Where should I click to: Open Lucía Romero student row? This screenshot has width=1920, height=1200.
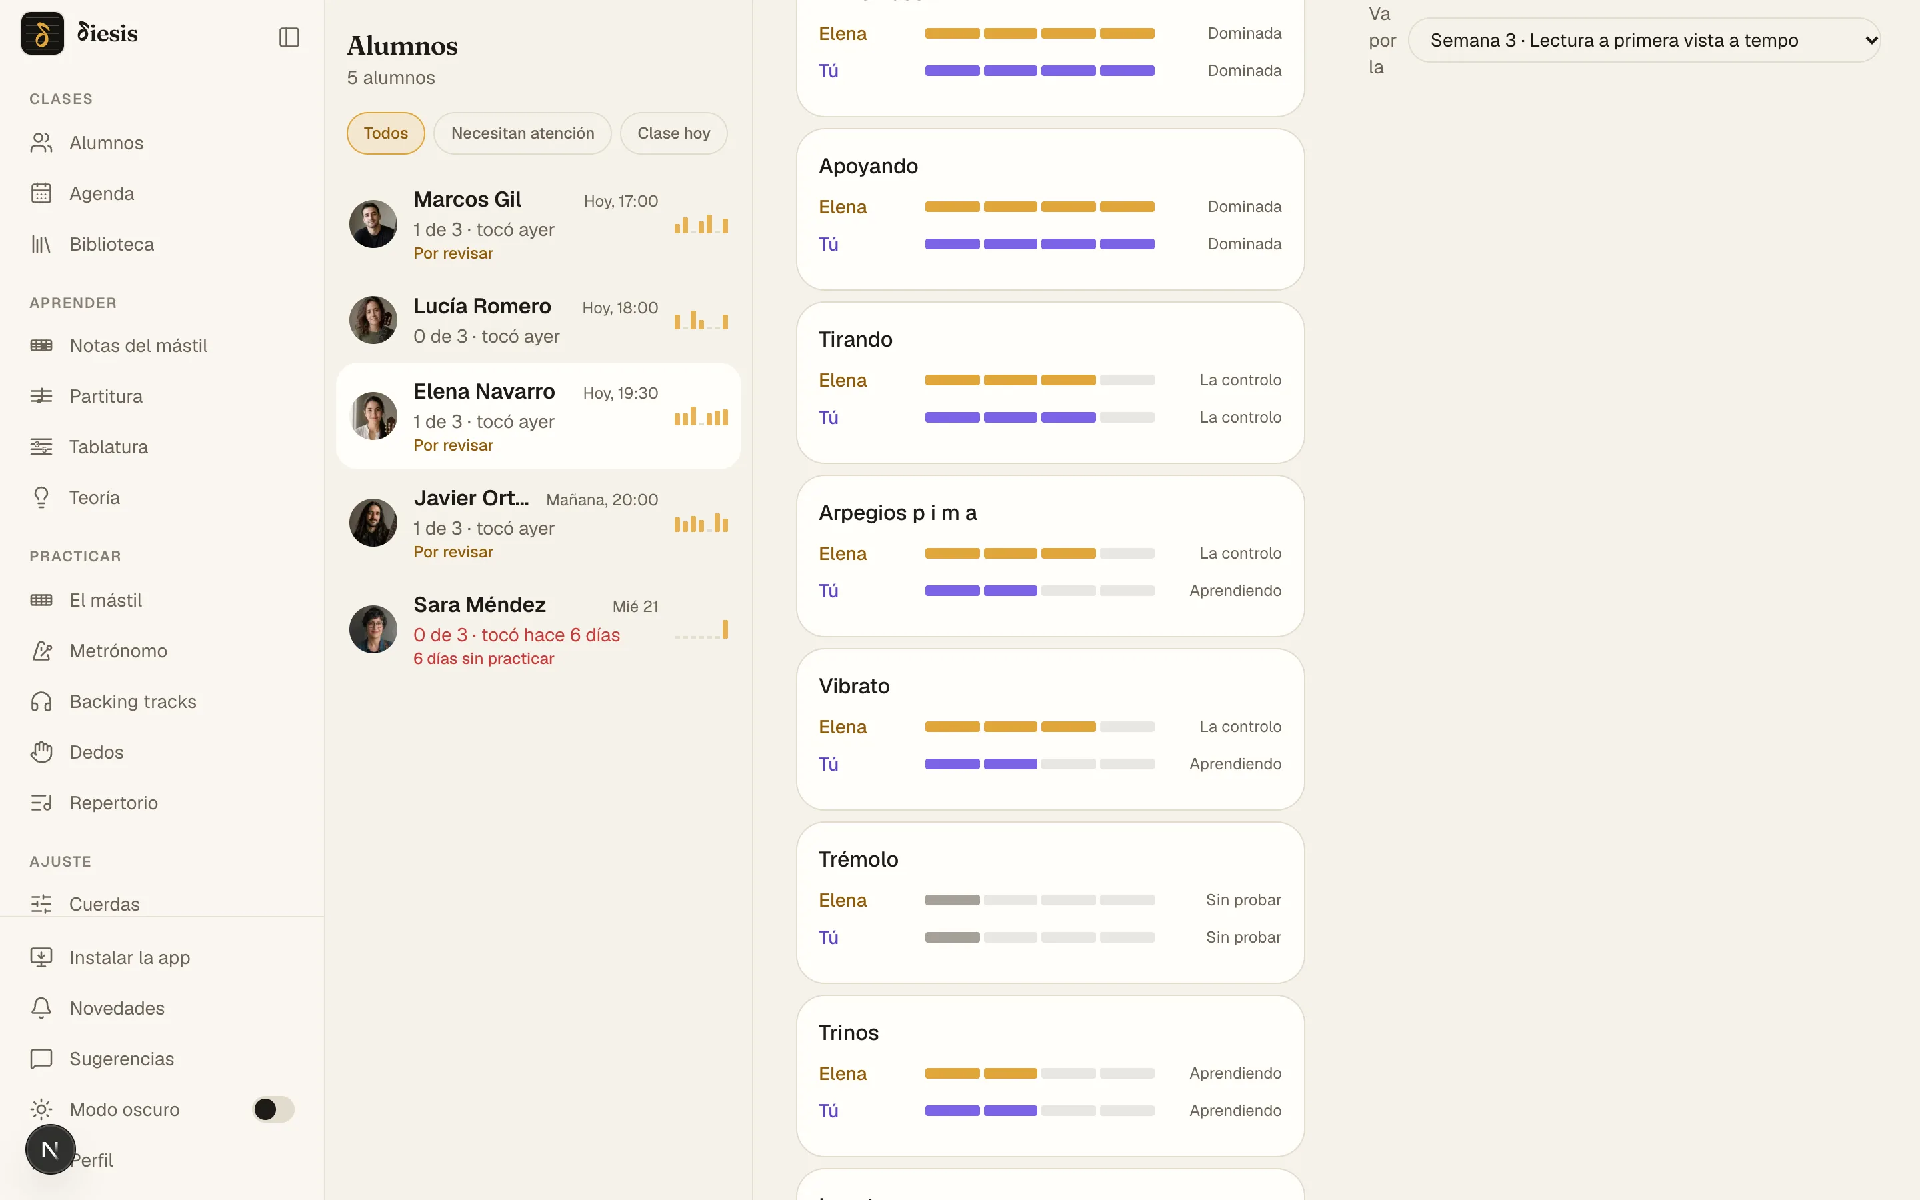pyautogui.click(x=539, y=321)
